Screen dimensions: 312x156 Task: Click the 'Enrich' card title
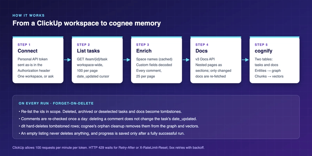point(144,51)
